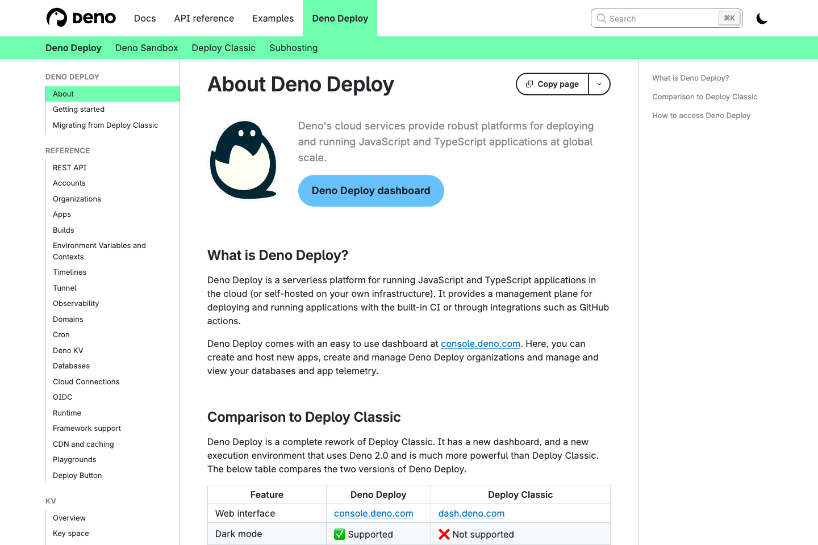Click the Deno mascot illustration
The width and height of the screenshot is (818, 545).
tap(244, 160)
